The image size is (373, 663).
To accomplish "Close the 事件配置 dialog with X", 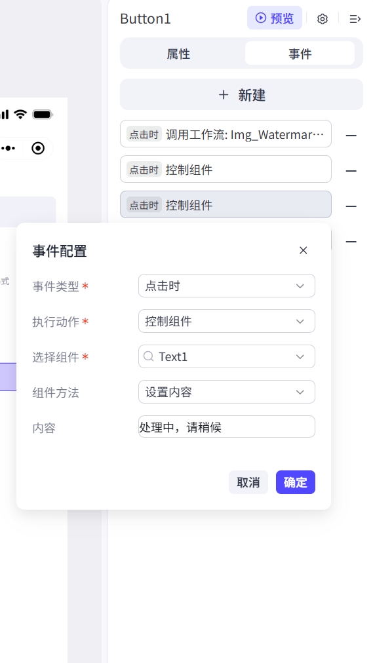I will click(x=303, y=250).
